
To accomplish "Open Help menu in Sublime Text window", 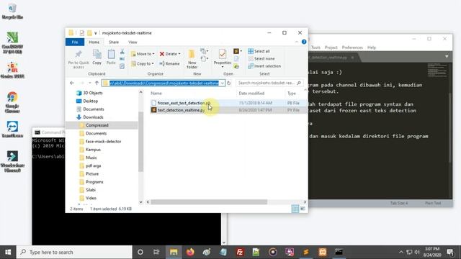I will [x=372, y=47].
